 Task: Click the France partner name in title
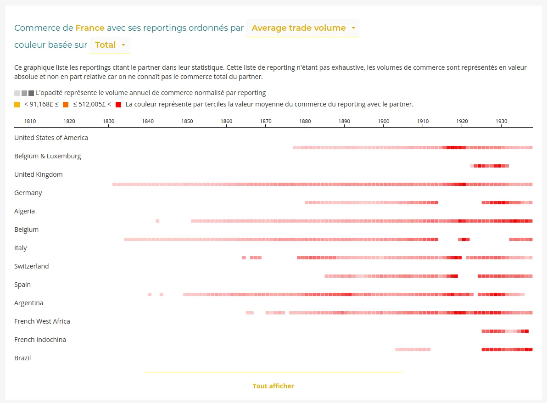point(90,28)
